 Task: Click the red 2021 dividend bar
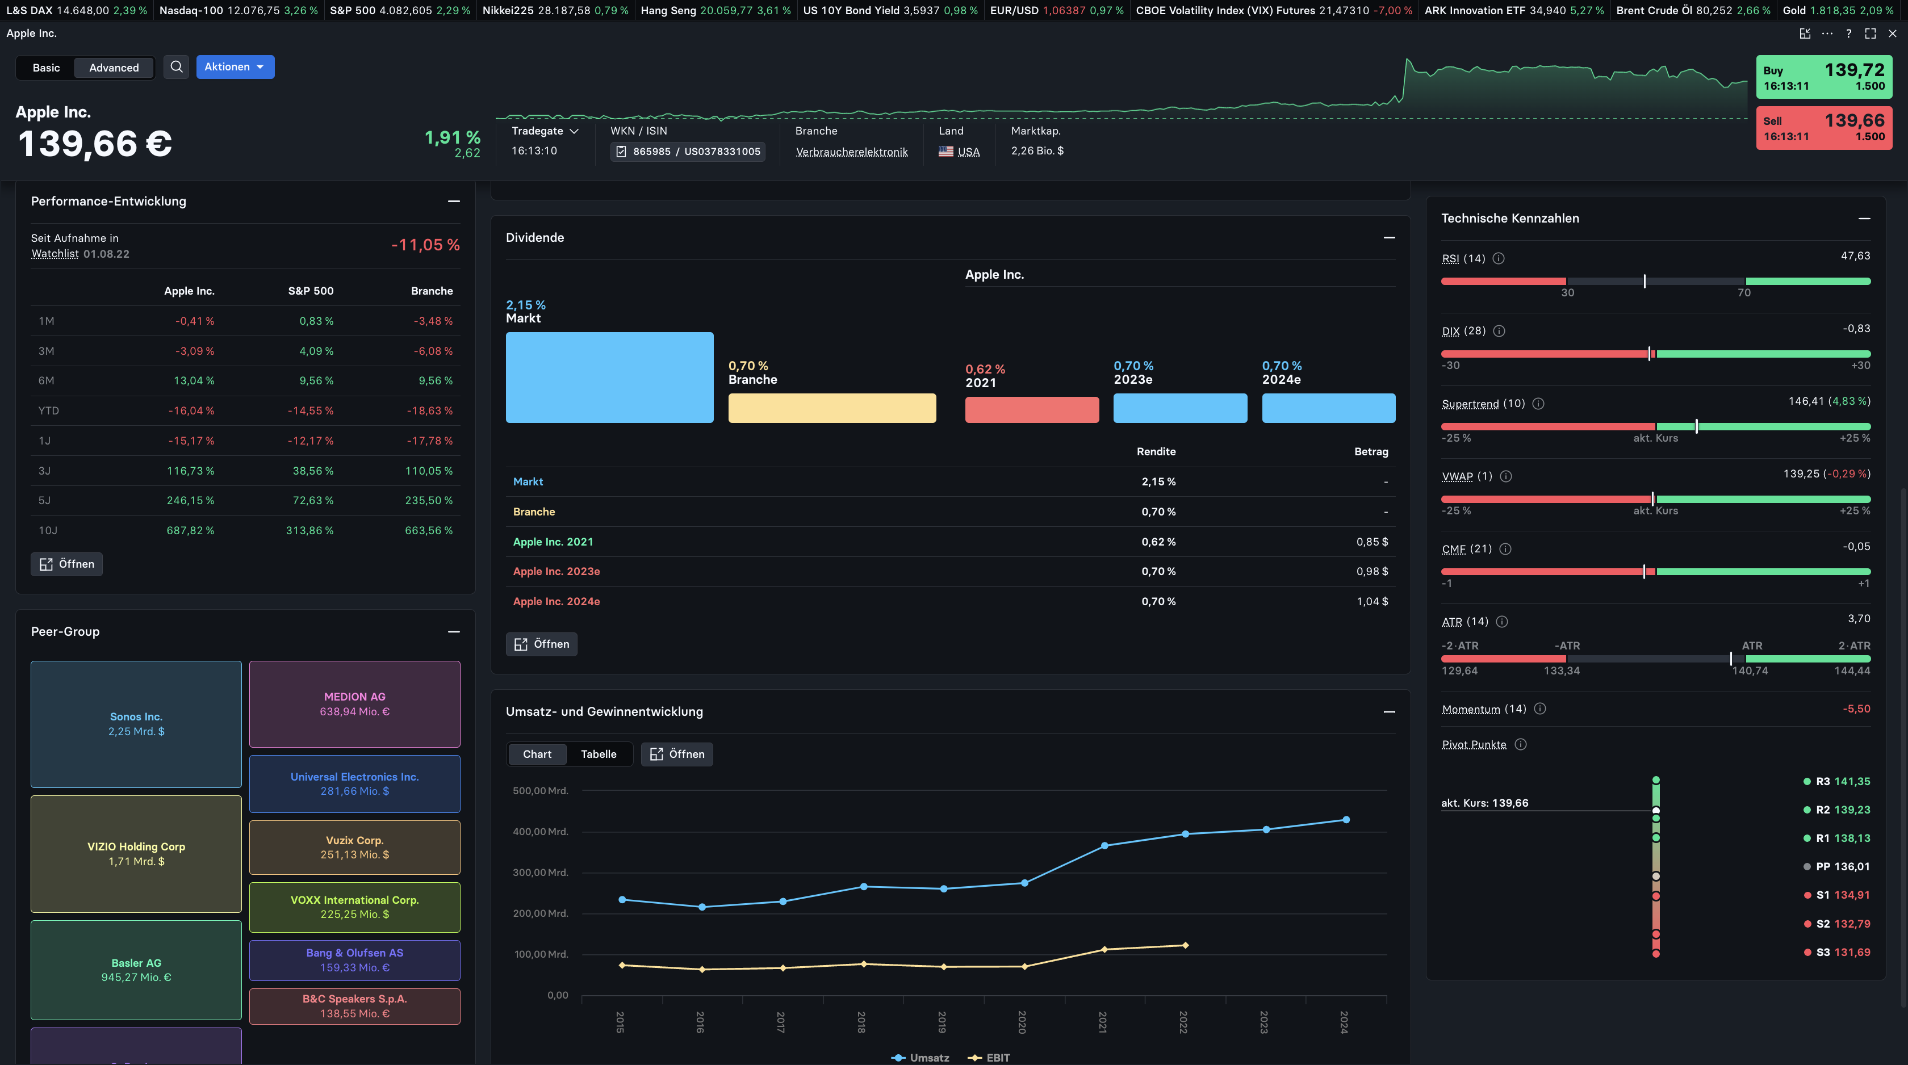(1032, 409)
